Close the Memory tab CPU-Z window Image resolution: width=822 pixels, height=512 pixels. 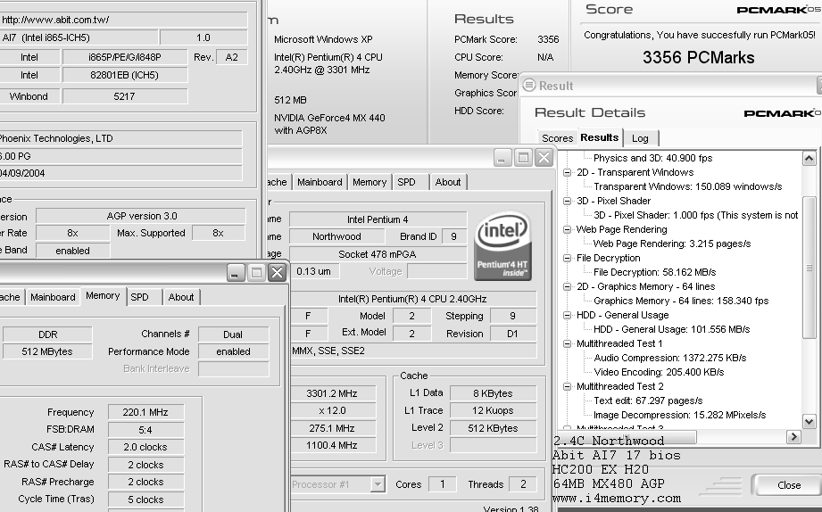(277, 272)
